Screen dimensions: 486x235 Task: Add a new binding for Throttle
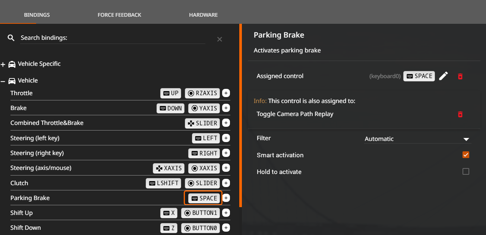point(226,93)
